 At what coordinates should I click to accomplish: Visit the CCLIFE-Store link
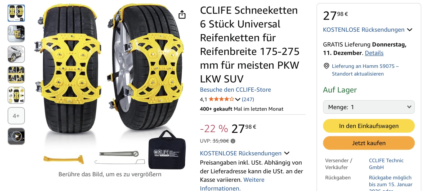235,90
